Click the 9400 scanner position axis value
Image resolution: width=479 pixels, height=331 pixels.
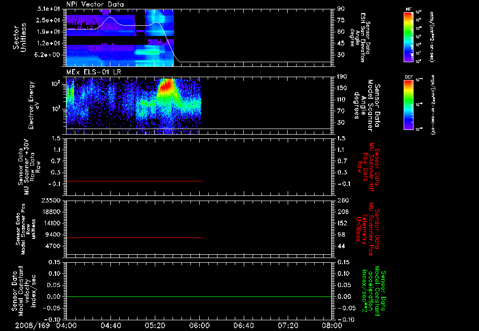click(x=52, y=235)
